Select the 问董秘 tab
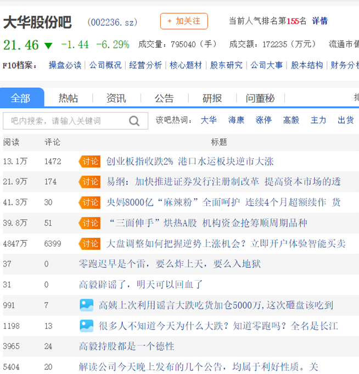Screen dimensions: 359x374 tap(260, 98)
